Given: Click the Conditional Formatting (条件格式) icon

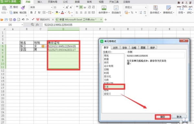Looking at the screenshot, I should click(x=156, y=8).
